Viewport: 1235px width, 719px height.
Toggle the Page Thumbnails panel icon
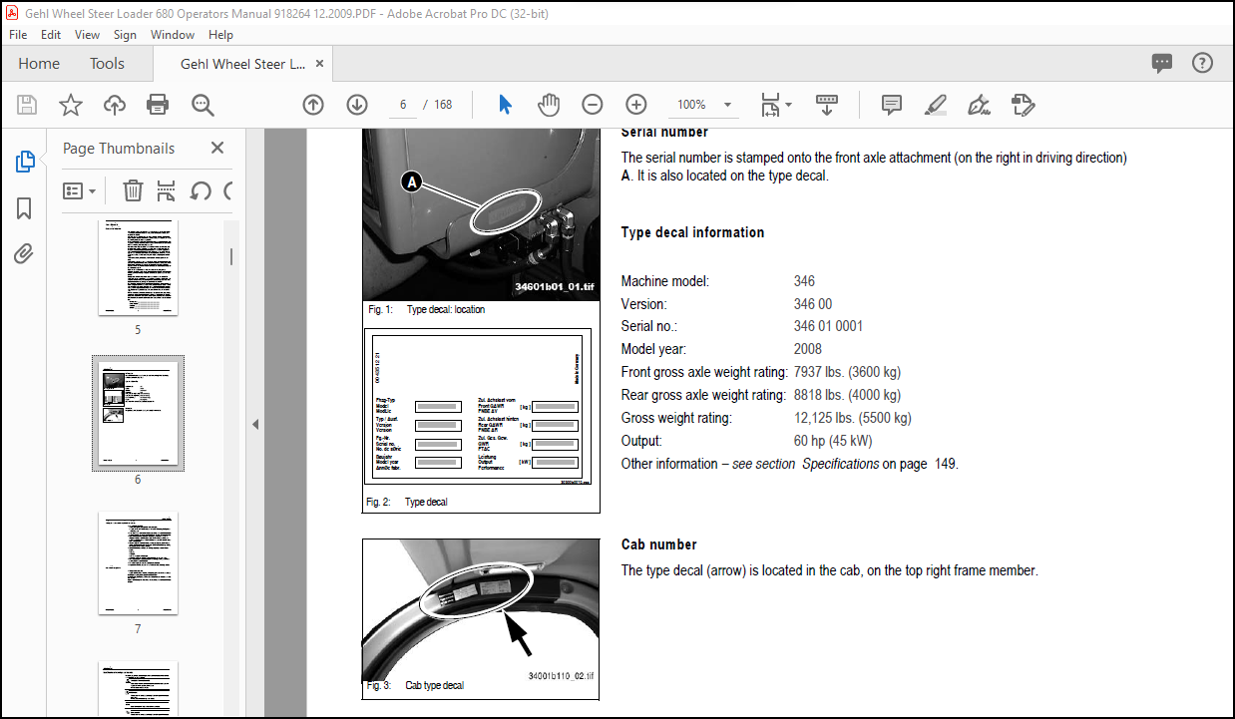point(24,162)
